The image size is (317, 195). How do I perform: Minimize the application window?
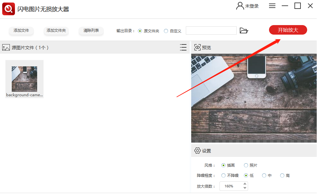click(285, 6)
